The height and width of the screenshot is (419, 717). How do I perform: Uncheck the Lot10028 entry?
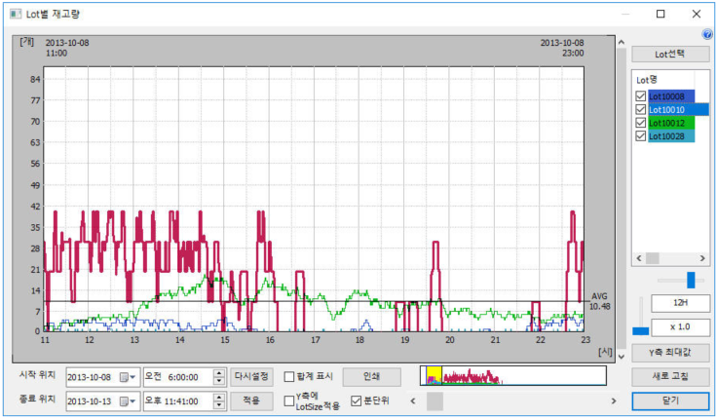pyautogui.click(x=640, y=137)
